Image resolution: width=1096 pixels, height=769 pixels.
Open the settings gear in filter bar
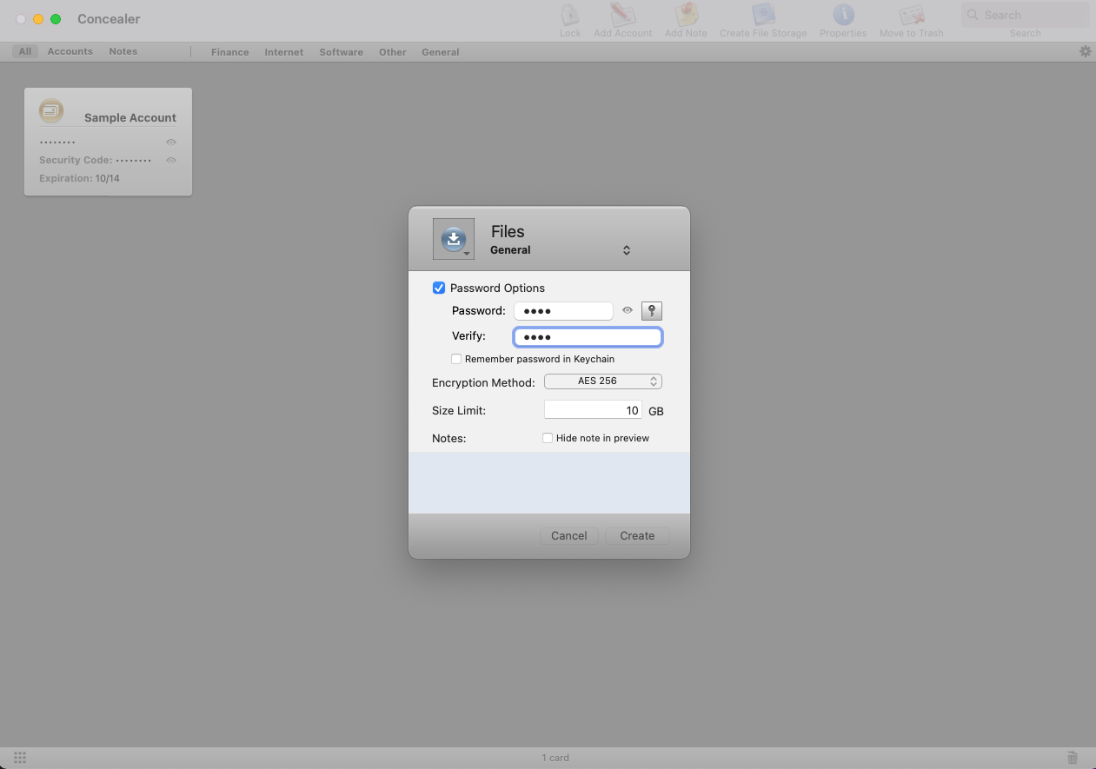point(1086,51)
